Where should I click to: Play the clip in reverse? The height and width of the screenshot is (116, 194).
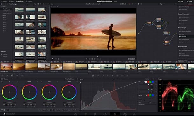point(89,59)
